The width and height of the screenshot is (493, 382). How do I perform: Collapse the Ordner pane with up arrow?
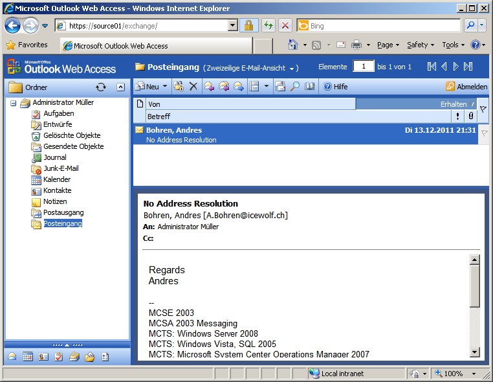point(121,87)
